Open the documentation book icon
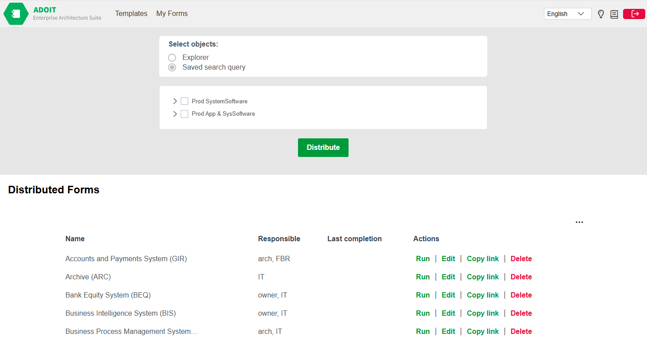Screen dimensions: 647x337 614,14
